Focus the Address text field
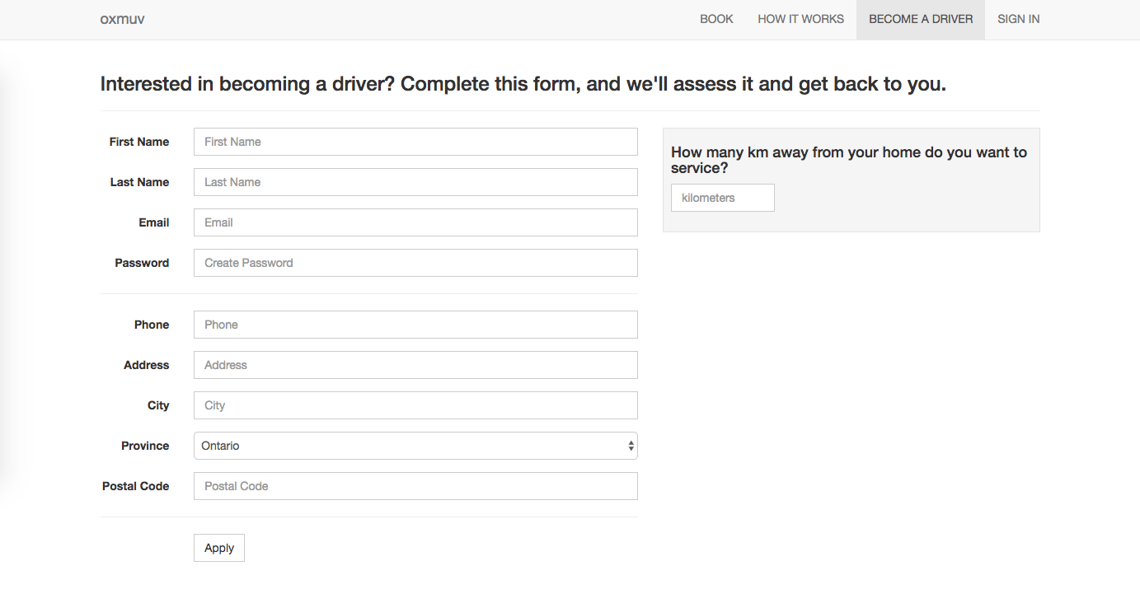 click(415, 365)
